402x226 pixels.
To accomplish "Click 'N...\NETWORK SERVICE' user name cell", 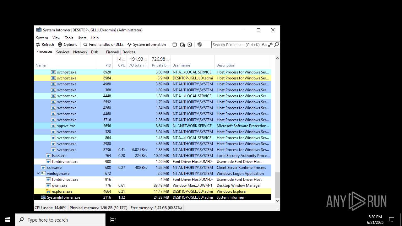I will 192,126.
